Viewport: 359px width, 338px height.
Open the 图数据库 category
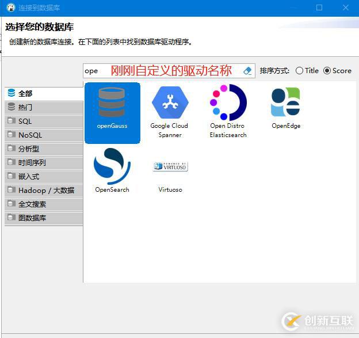44,218
